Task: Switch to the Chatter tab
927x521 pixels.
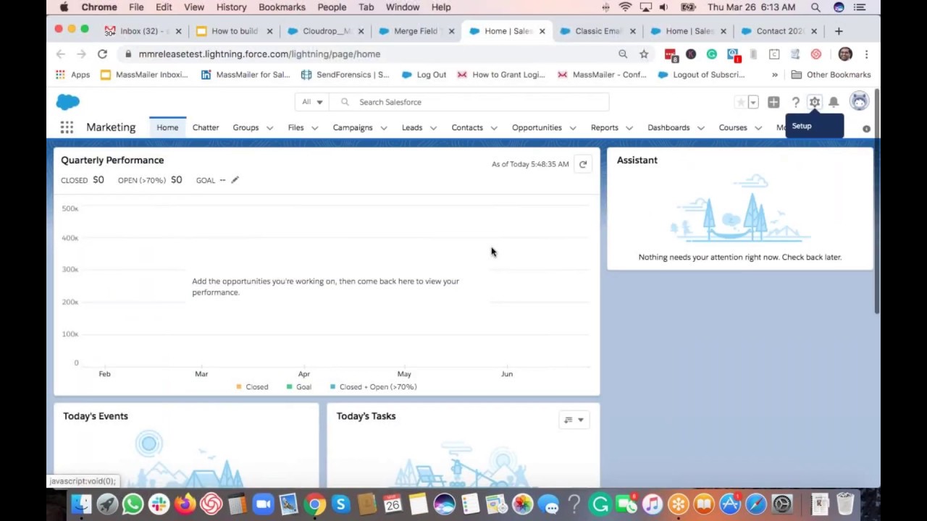Action: point(206,127)
